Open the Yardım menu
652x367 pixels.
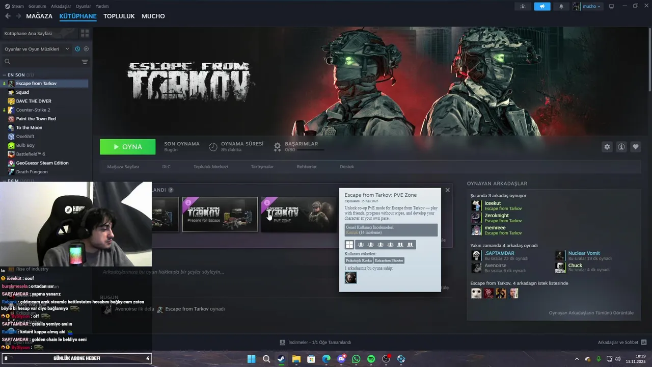(102, 6)
